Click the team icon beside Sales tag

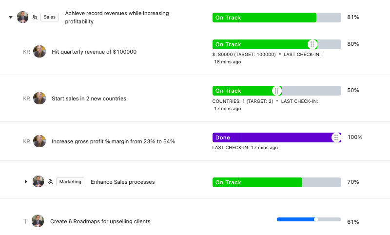tap(35, 17)
